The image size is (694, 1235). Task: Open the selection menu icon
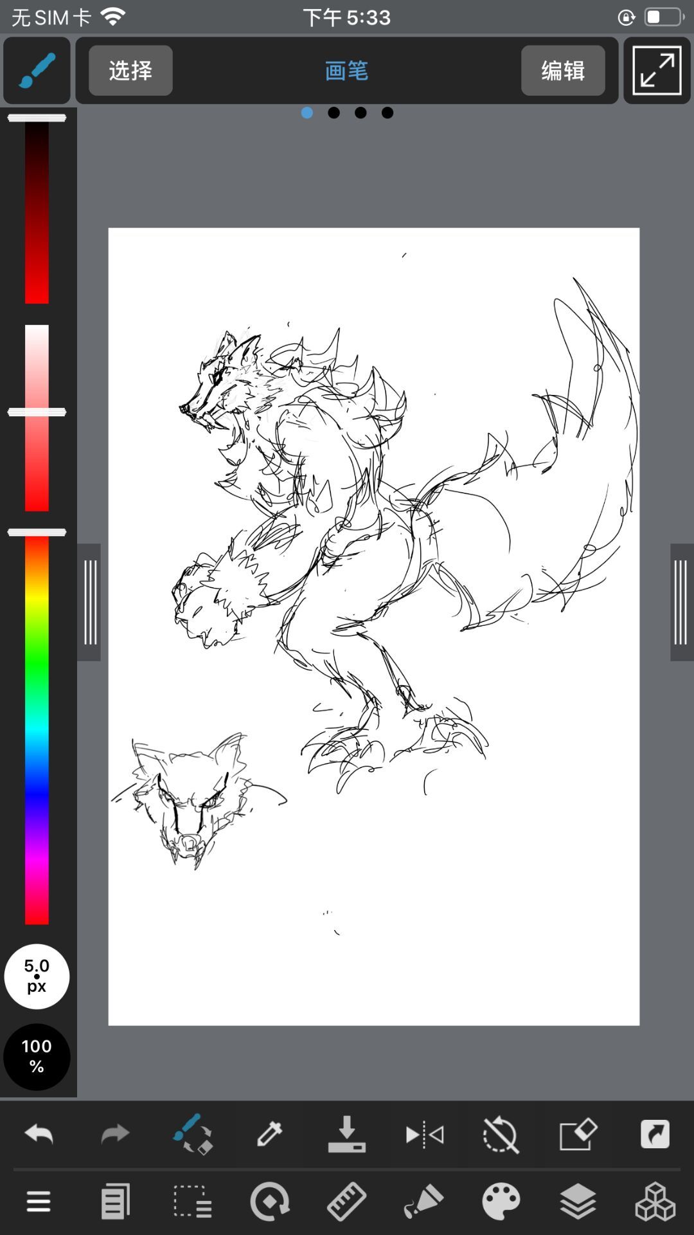pos(193,1201)
